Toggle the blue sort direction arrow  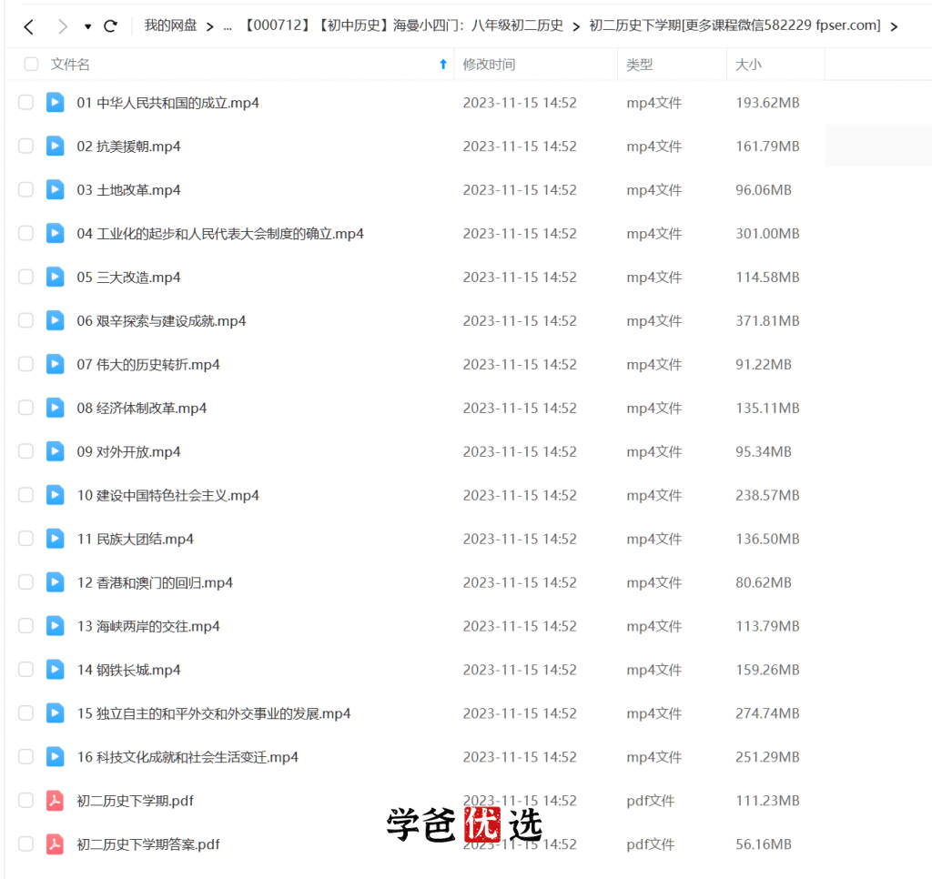443,65
